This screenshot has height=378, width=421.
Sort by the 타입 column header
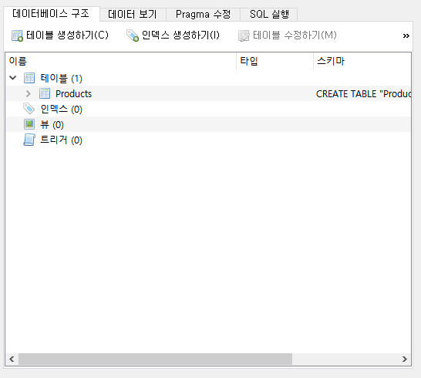pyautogui.click(x=275, y=61)
